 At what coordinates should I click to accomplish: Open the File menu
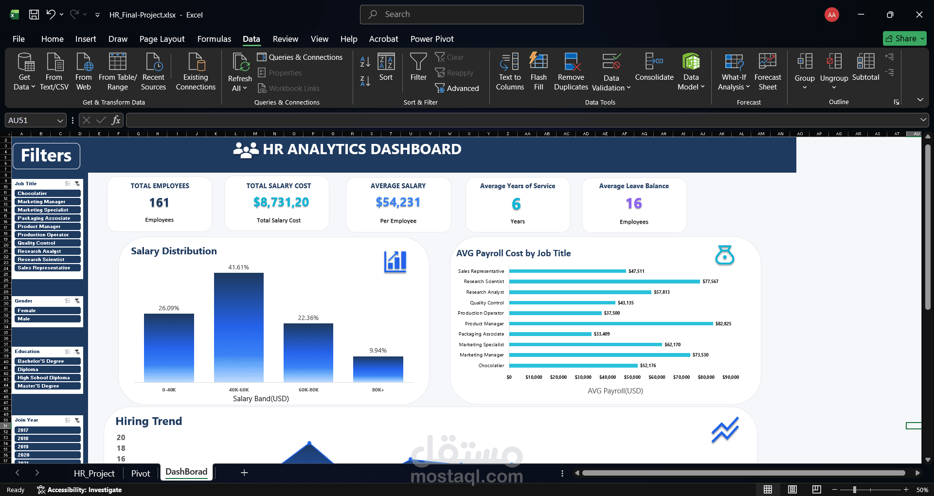point(18,39)
